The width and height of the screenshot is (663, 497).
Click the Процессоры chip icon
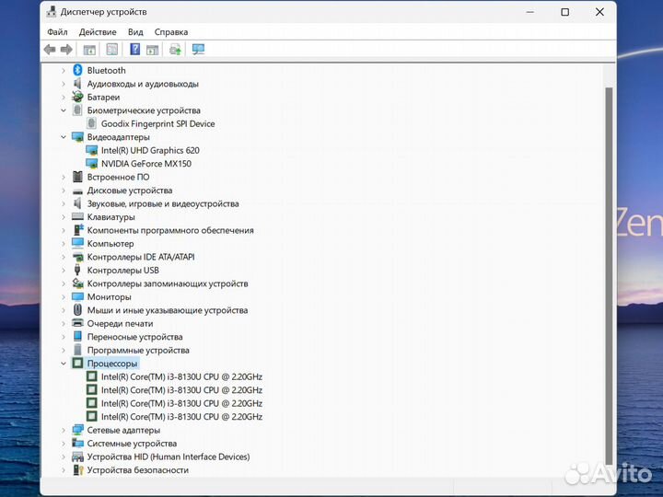coord(77,363)
